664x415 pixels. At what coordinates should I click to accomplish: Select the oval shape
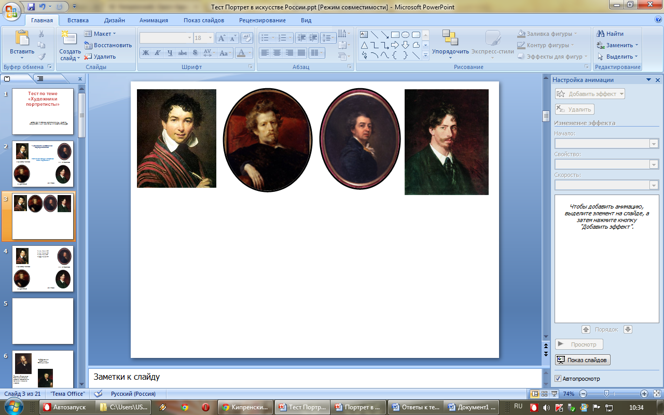coord(406,35)
